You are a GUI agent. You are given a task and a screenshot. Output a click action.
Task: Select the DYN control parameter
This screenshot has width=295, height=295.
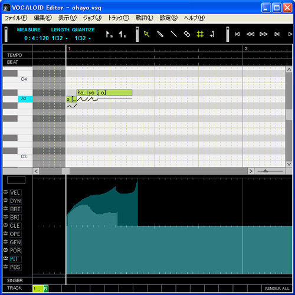tap(15, 201)
